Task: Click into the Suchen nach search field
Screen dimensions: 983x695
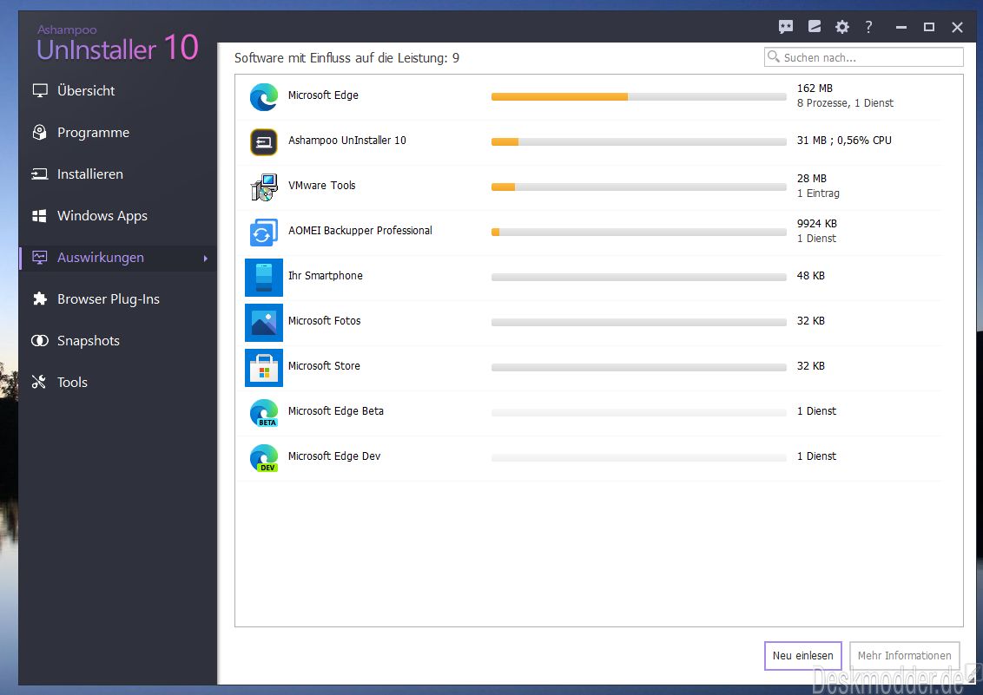Action: pos(864,57)
